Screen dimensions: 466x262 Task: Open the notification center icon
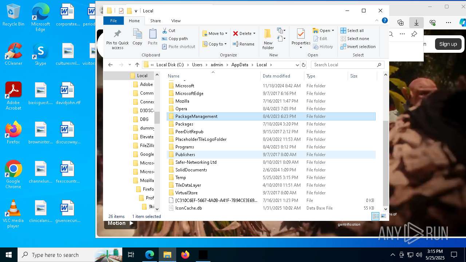tap(454, 255)
